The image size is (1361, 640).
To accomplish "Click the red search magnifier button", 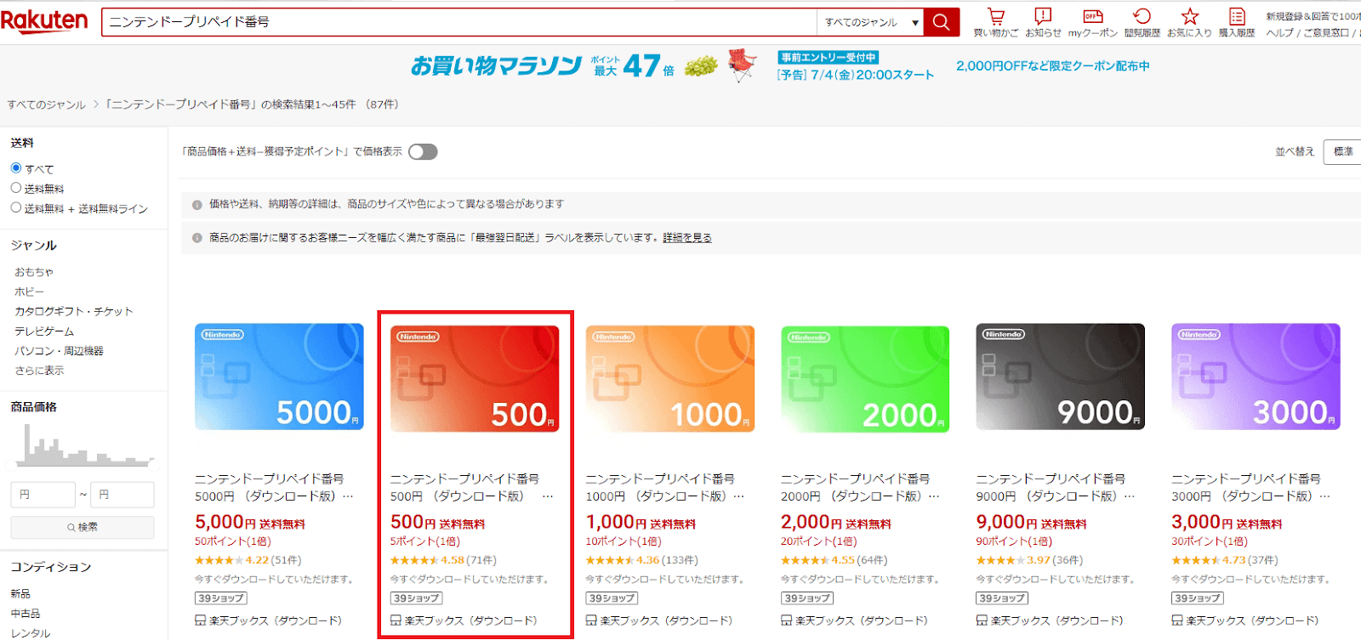I will (x=941, y=22).
